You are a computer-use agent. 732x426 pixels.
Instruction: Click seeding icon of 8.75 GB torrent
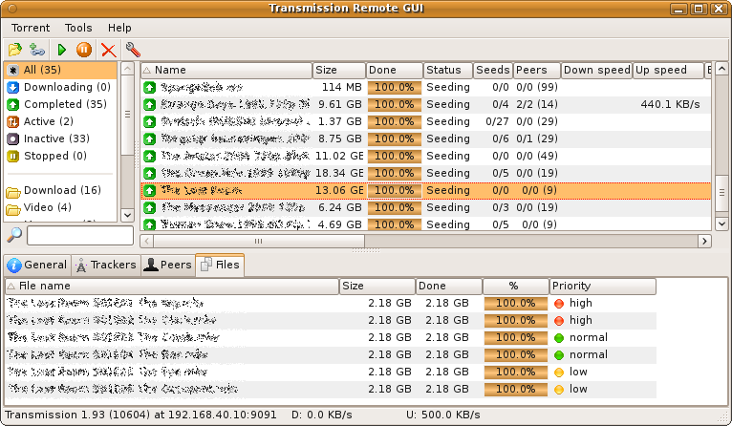[x=149, y=139]
